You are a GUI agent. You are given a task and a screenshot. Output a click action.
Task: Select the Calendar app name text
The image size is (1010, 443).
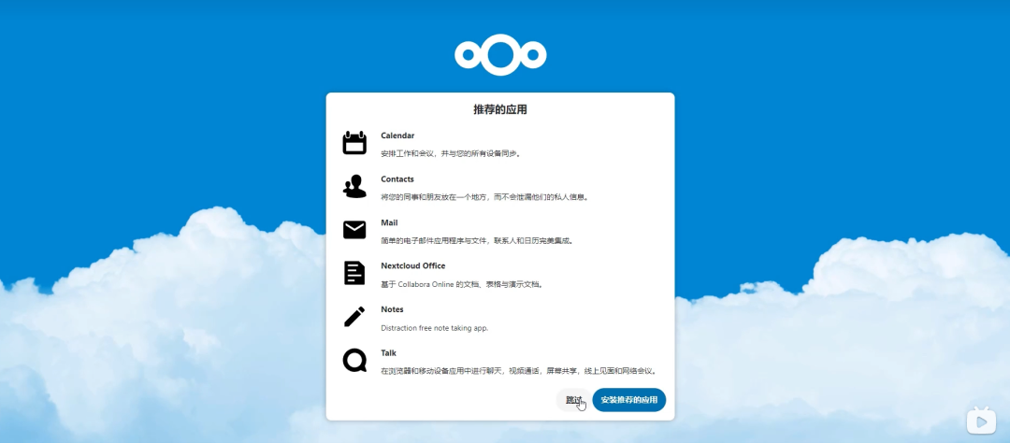pos(397,136)
